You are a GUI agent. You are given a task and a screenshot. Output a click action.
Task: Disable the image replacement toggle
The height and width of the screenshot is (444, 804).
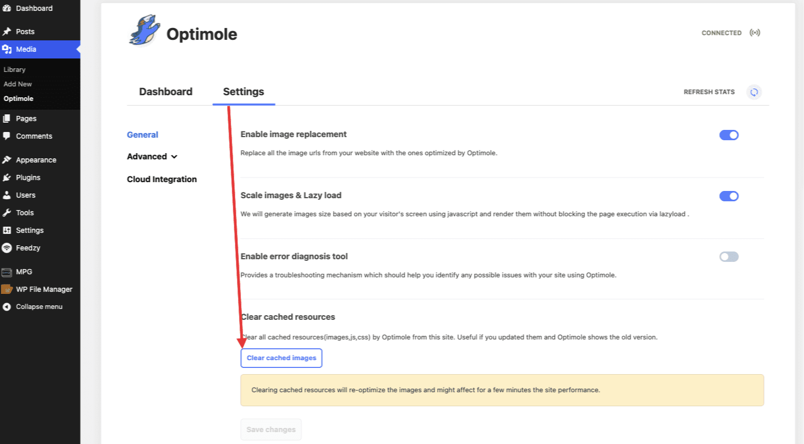pos(728,135)
